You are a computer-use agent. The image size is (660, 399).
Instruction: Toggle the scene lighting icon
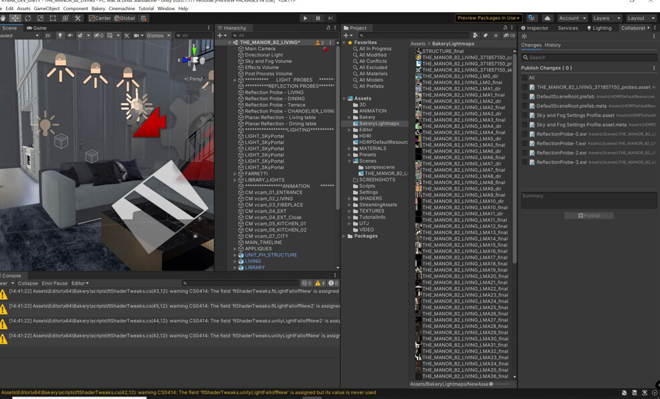click(60, 35)
